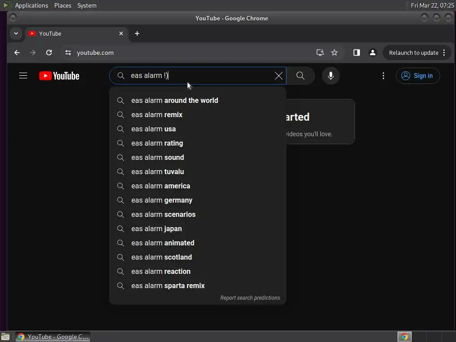Open the Places menu
Screen dimensions: 456x342
pyautogui.click(x=63, y=5)
